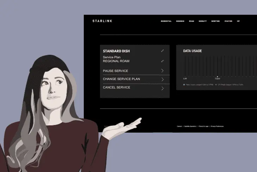Click the Change Service Plan row text

pyautogui.click(x=121, y=79)
